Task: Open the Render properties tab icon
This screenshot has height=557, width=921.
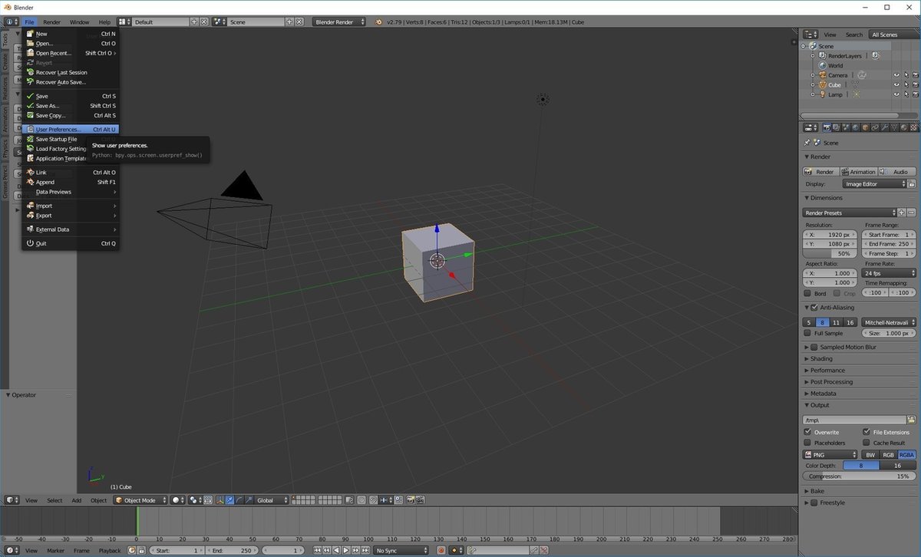Action: (x=827, y=127)
